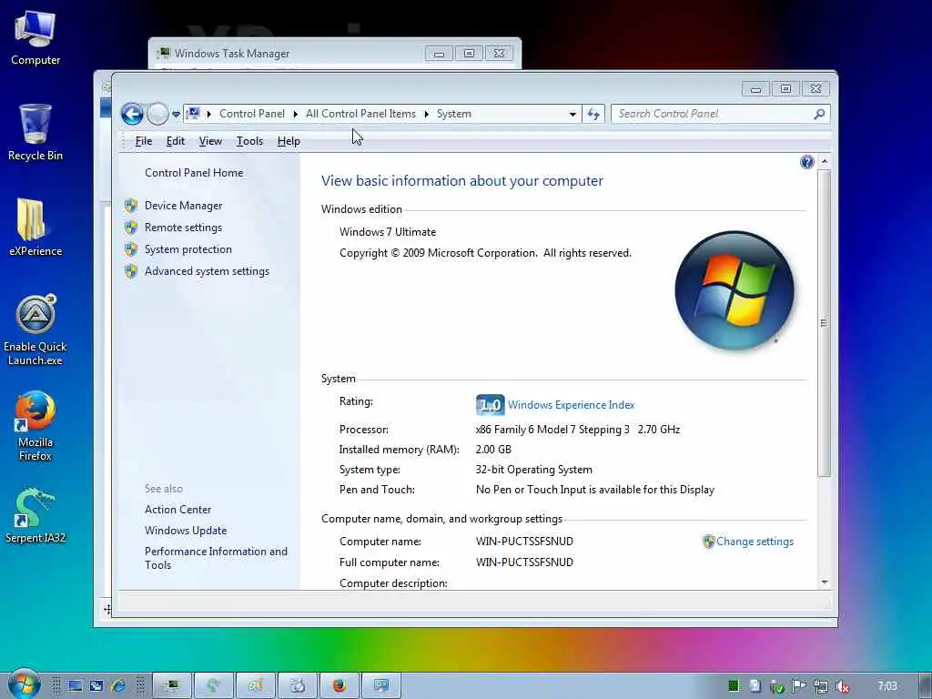The width and height of the screenshot is (932, 699).
Task: Open Performance Information and Tools
Action: [x=216, y=558]
